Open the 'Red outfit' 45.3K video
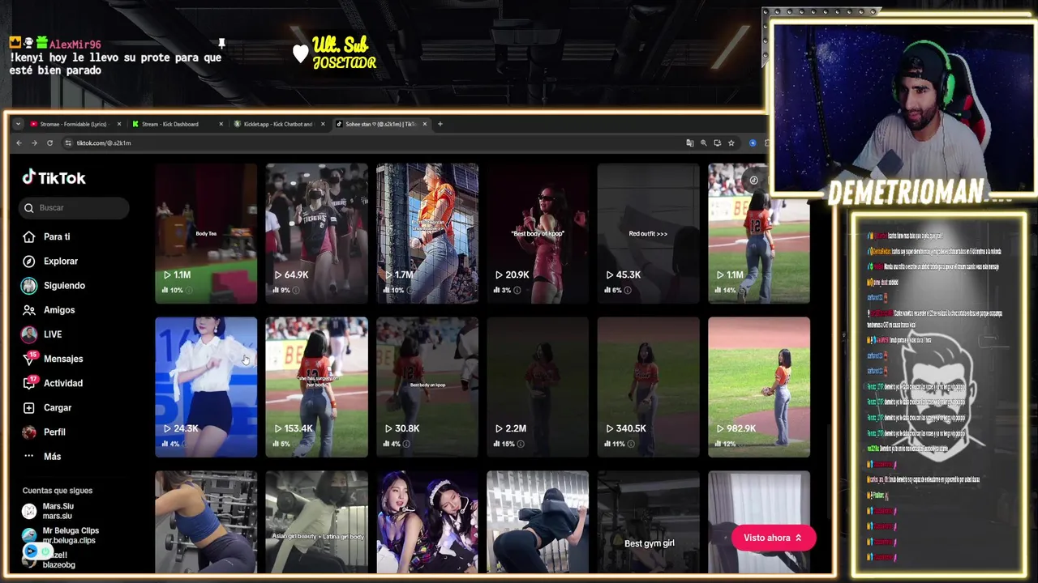1038x583 pixels. click(x=648, y=233)
